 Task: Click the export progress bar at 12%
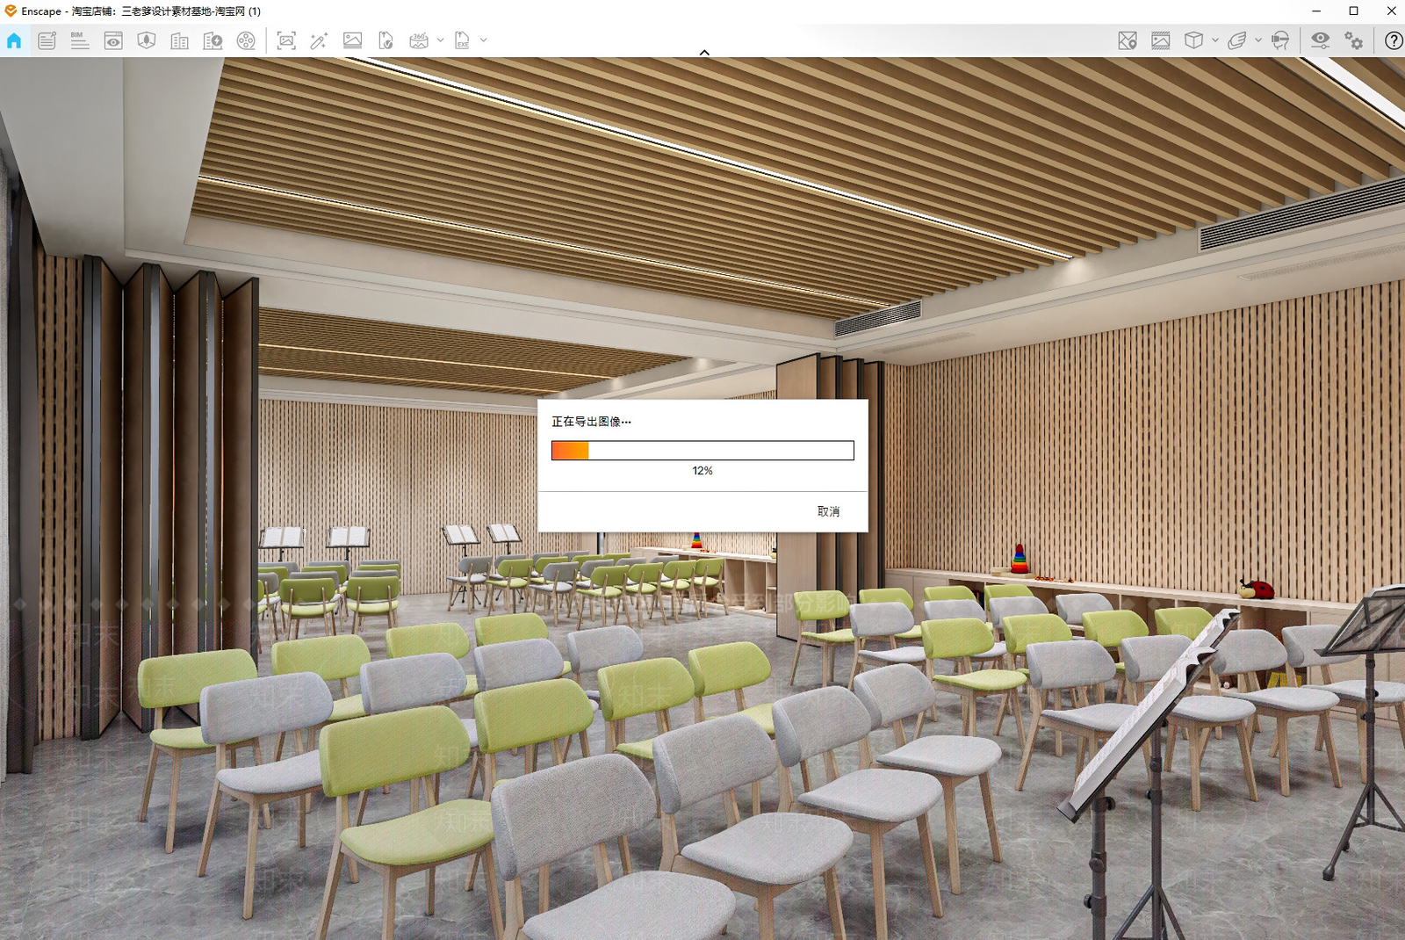point(702,451)
